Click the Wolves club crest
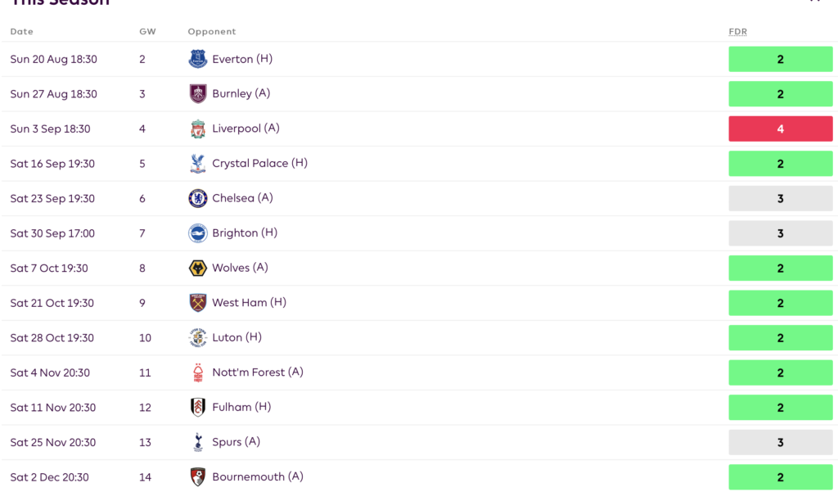This screenshot has width=838, height=492. [x=197, y=268]
